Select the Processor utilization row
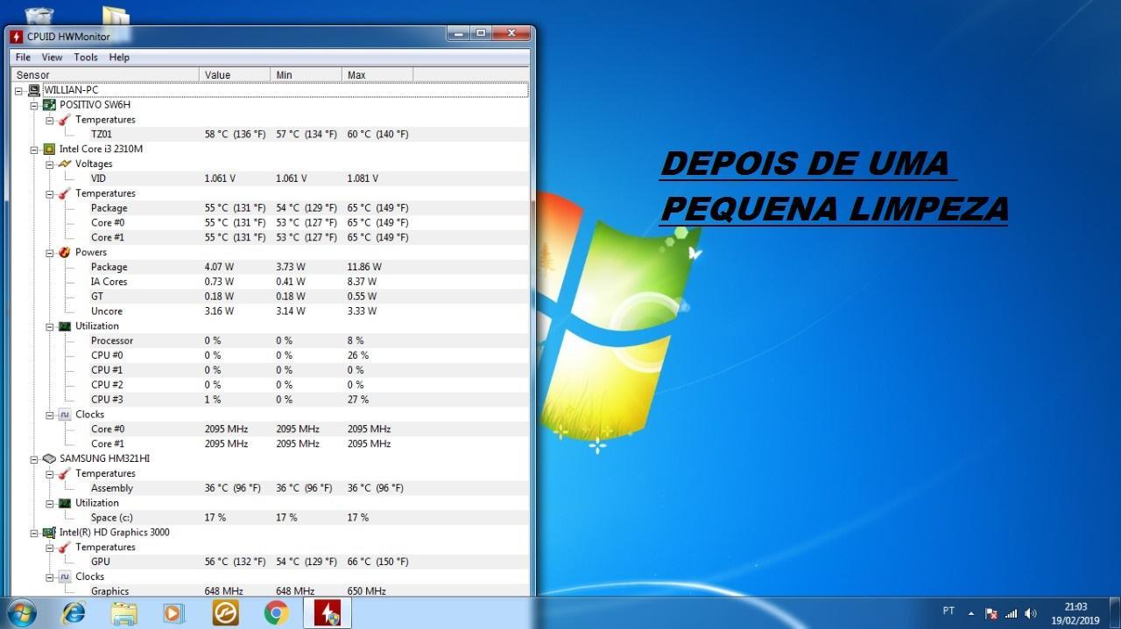The width and height of the screenshot is (1121, 629). [x=270, y=340]
